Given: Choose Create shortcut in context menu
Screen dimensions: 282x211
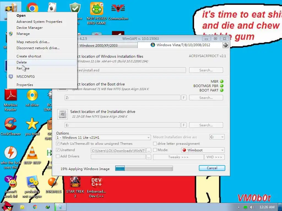Looking at the screenshot, I should pyautogui.click(x=42, y=56).
